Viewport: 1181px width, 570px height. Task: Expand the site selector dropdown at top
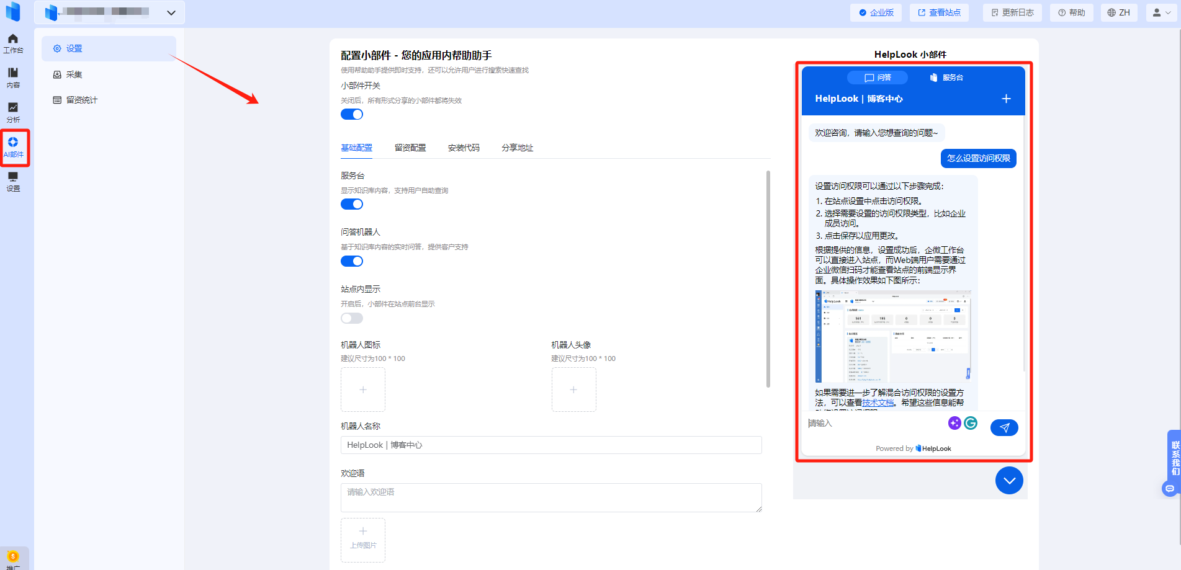(171, 12)
